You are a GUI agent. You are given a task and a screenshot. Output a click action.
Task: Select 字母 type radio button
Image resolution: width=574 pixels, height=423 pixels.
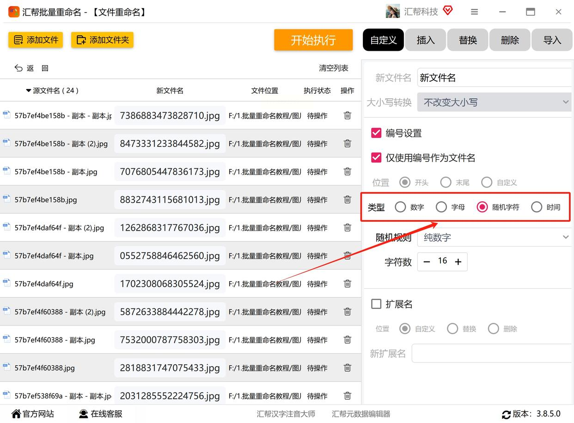coord(441,207)
